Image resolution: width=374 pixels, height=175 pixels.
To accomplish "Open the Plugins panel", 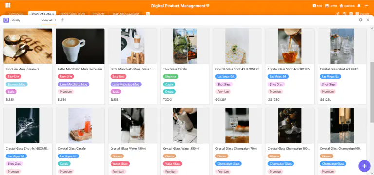I will click(362, 14).
